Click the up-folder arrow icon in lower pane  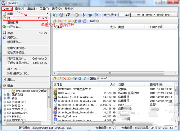[x=55, y=79]
